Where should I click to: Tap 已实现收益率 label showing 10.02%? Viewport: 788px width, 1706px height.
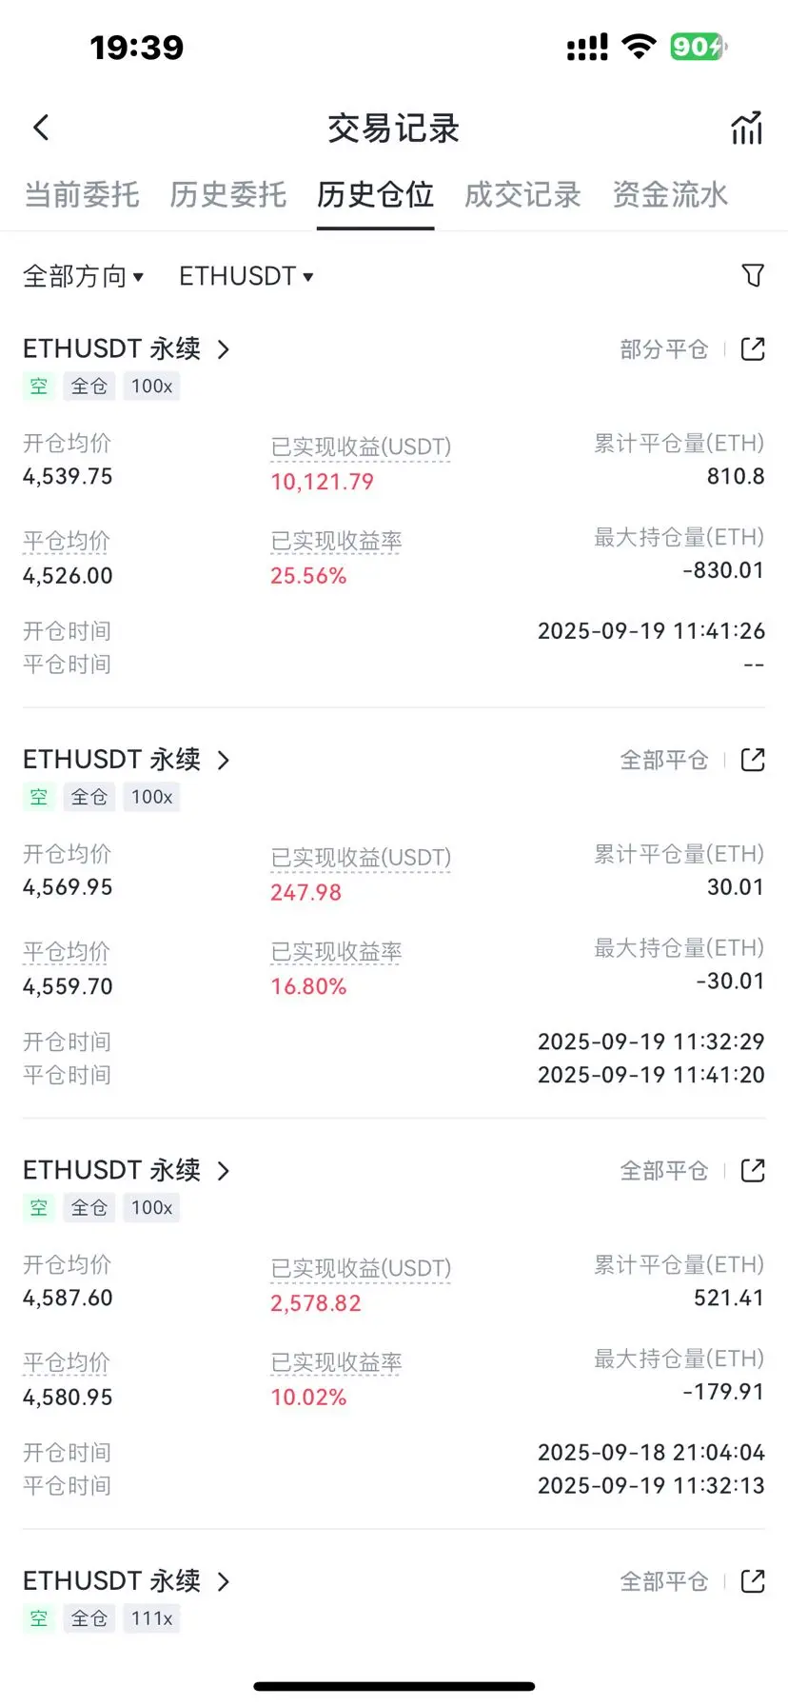tap(336, 1362)
